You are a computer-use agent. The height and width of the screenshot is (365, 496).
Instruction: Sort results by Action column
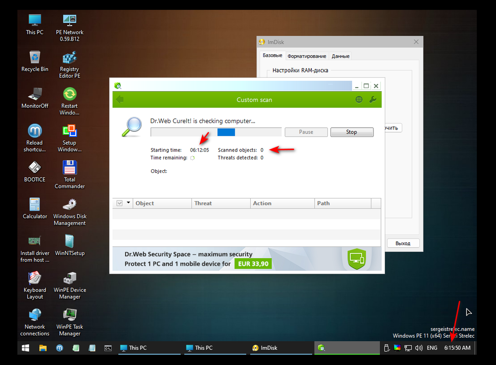282,203
